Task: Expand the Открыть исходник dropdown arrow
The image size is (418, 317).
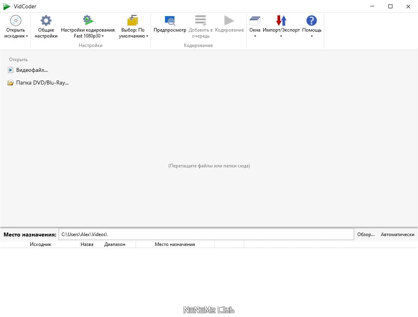Action: [27, 36]
